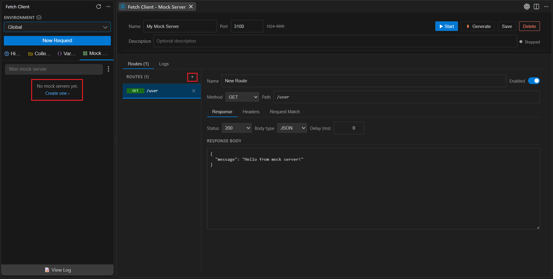Click the No mock servers yet text

pyautogui.click(x=57, y=86)
